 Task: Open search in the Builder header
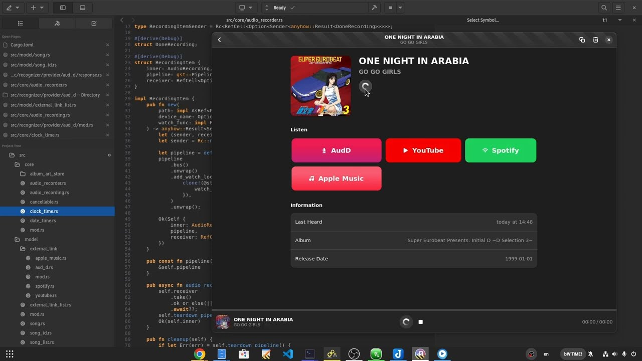(x=604, y=8)
